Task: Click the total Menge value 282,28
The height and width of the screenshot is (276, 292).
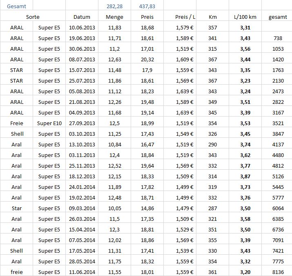Action: point(114,6)
